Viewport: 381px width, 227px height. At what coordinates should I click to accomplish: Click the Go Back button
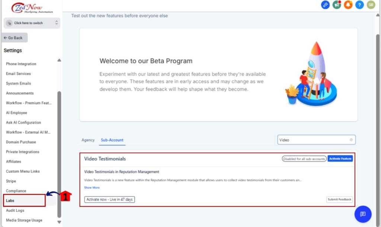click(14, 38)
